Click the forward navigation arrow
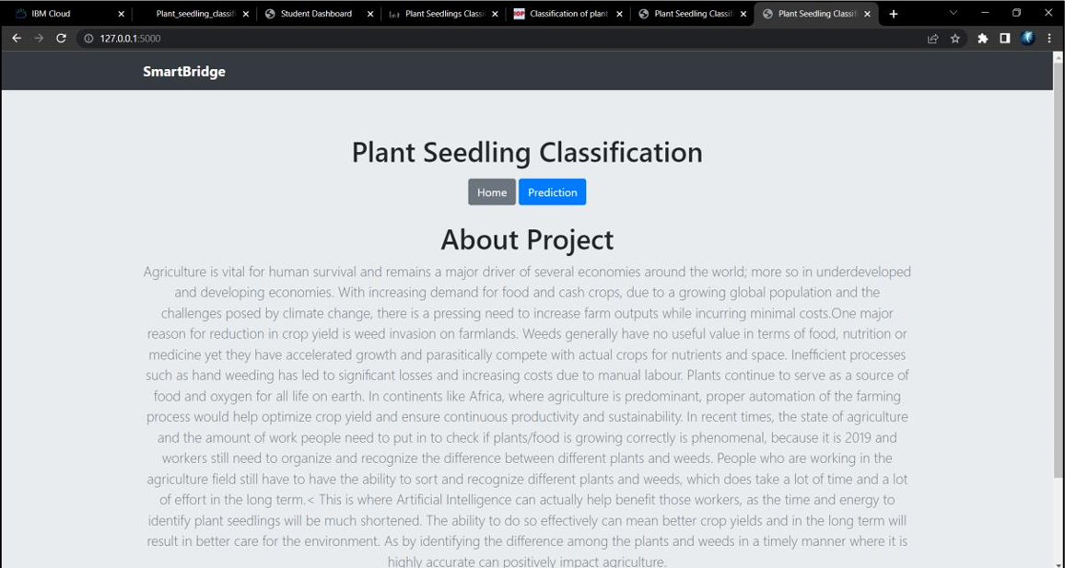1065x568 pixels. click(x=39, y=39)
